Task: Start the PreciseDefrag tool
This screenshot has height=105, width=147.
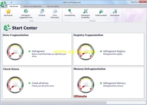Action: [70, 13]
